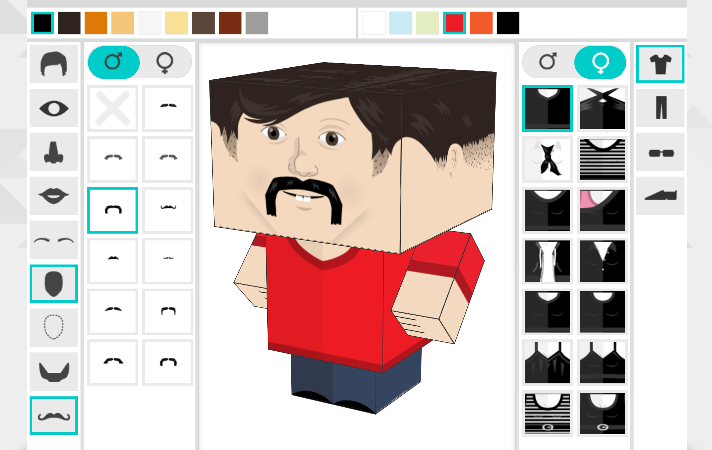Viewport: 712px width, 450px height.
Task: Choose light blue shirt color swatch
Action: pyautogui.click(x=401, y=23)
